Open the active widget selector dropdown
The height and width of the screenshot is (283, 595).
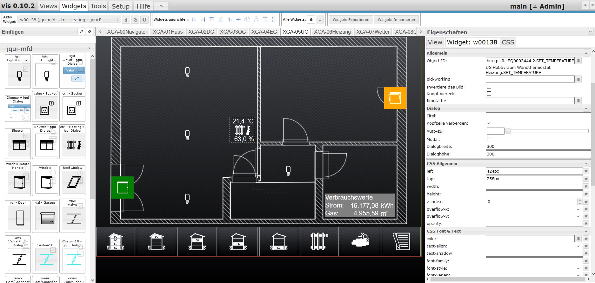coord(69,20)
